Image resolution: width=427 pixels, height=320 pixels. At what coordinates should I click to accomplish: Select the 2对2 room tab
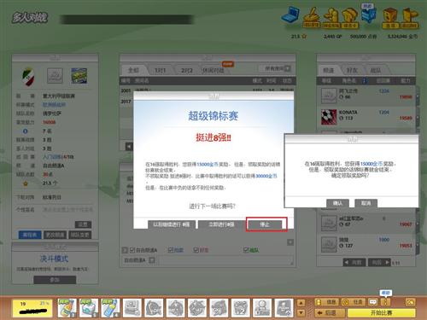coord(187,70)
